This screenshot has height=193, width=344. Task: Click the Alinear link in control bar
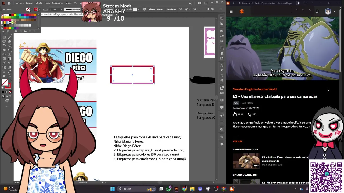point(152,9)
